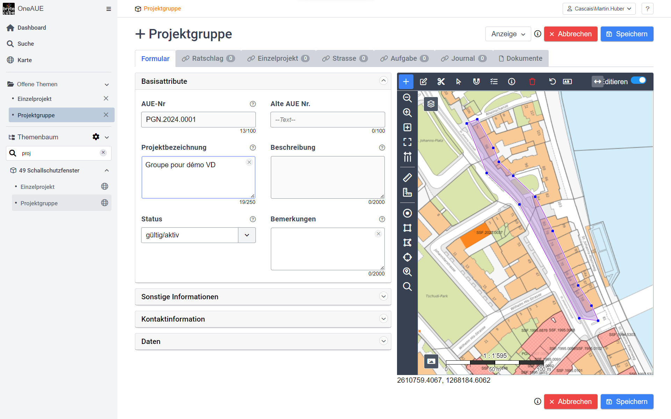Expand the Sonstige Informationen section
Image resolution: width=671 pixels, height=419 pixels.
point(383,296)
